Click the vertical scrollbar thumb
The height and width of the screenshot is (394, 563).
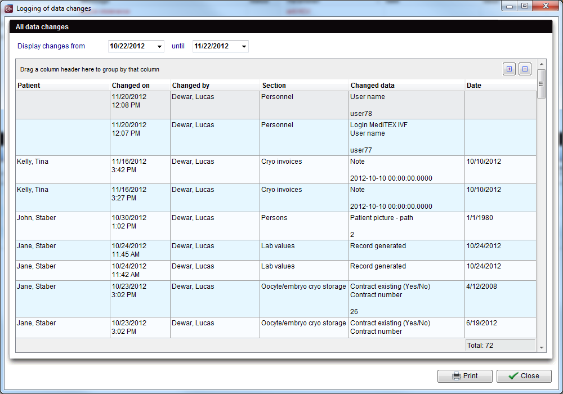point(542,84)
